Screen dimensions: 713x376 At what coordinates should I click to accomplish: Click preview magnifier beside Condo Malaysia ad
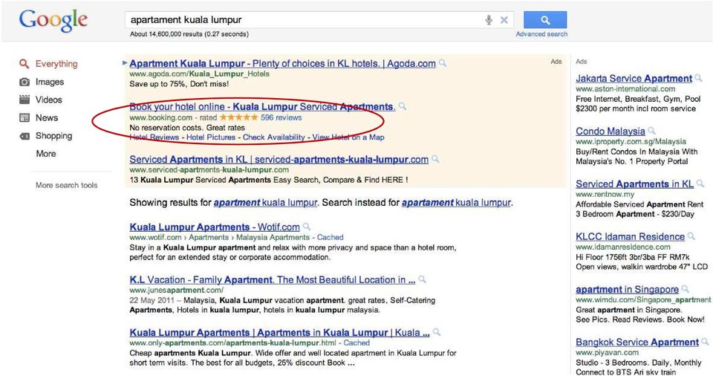651,131
